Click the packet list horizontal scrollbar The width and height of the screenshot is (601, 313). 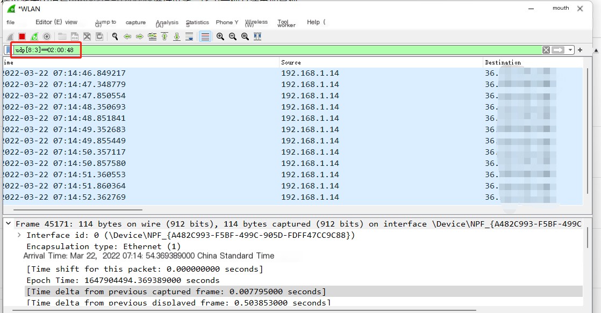pyautogui.click(x=78, y=210)
